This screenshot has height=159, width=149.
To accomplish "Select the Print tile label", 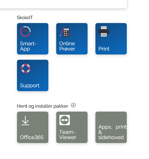I will (104, 49).
